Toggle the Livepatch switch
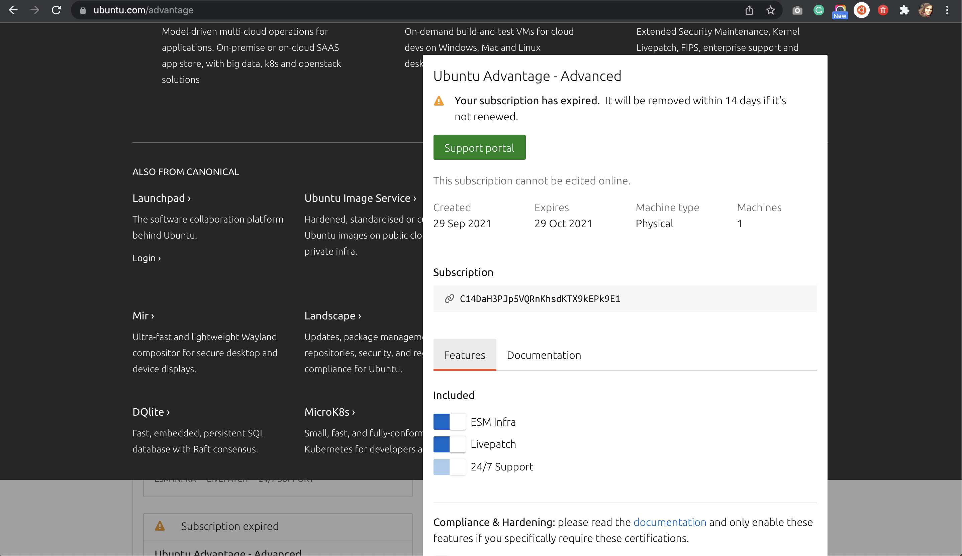The image size is (962, 556). [x=449, y=444]
